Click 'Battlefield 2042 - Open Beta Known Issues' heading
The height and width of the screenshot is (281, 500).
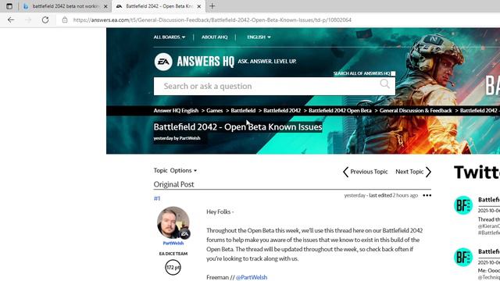click(237, 126)
